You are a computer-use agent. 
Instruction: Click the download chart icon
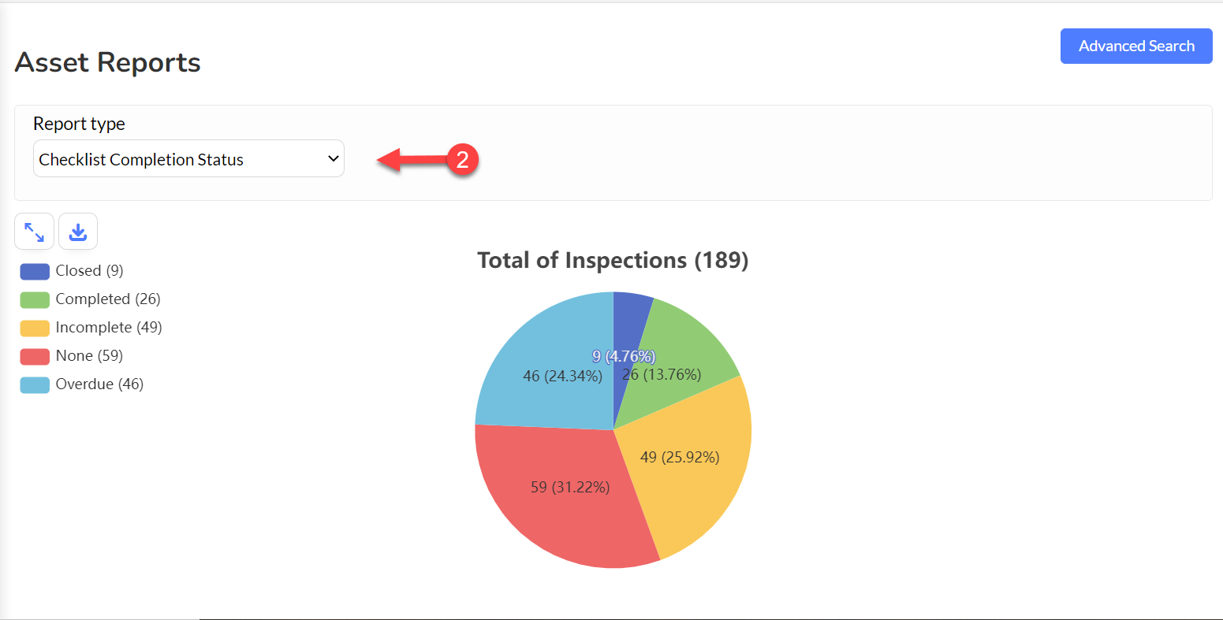pos(78,232)
